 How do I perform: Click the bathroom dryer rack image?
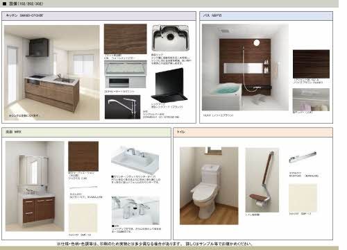point(311,99)
